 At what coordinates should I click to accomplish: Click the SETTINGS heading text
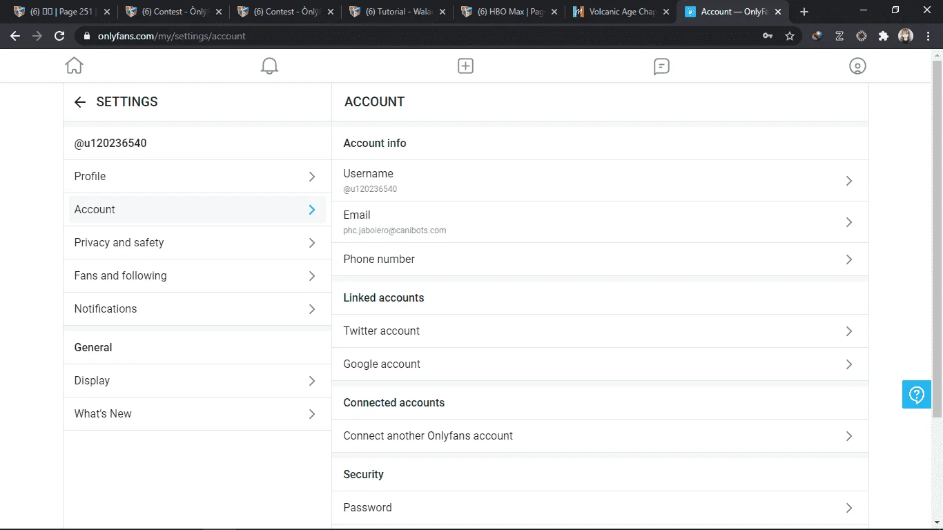tap(127, 102)
